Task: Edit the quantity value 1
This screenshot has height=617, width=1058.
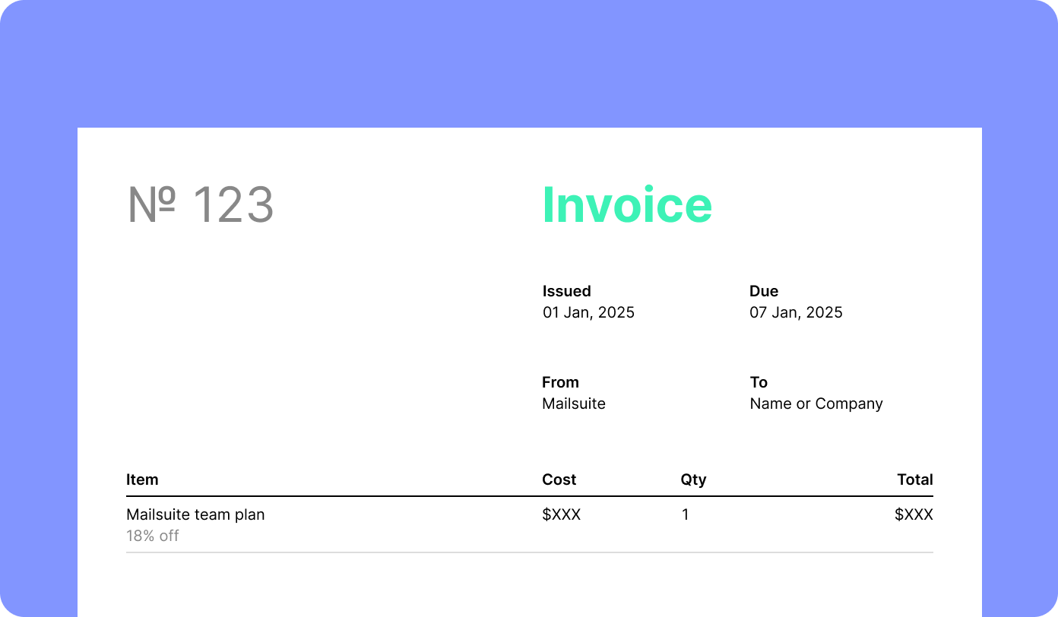Action: (x=685, y=514)
